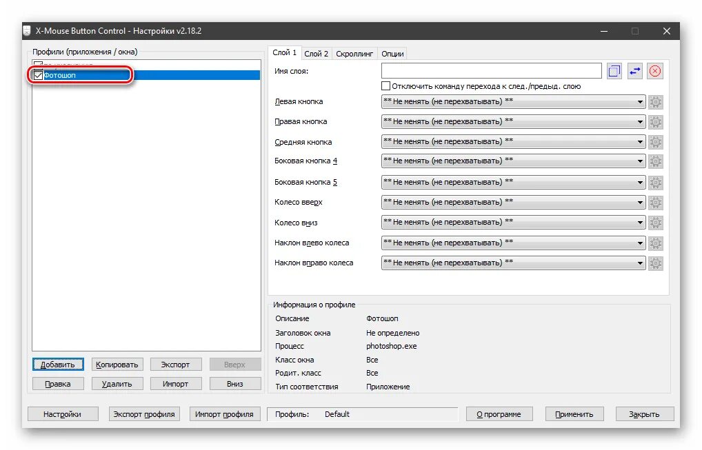
Task: Open the Левая кнопка dropdown
Action: pyautogui.click(x=513, y=101)
